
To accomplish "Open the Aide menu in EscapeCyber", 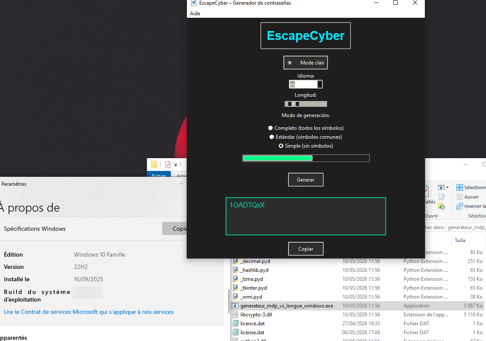I will pyautogui.click(x=195, y=13).
